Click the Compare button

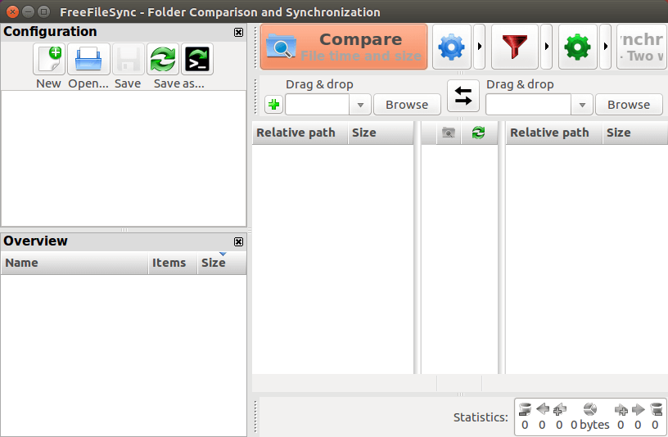(344, 47)
